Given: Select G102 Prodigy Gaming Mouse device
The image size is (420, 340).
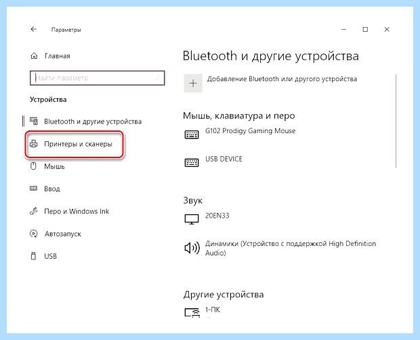Looking at the screenshot, I should click(250, 131).
